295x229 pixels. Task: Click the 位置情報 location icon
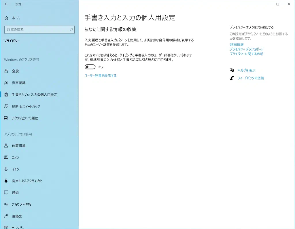click(x=6, y=146)
